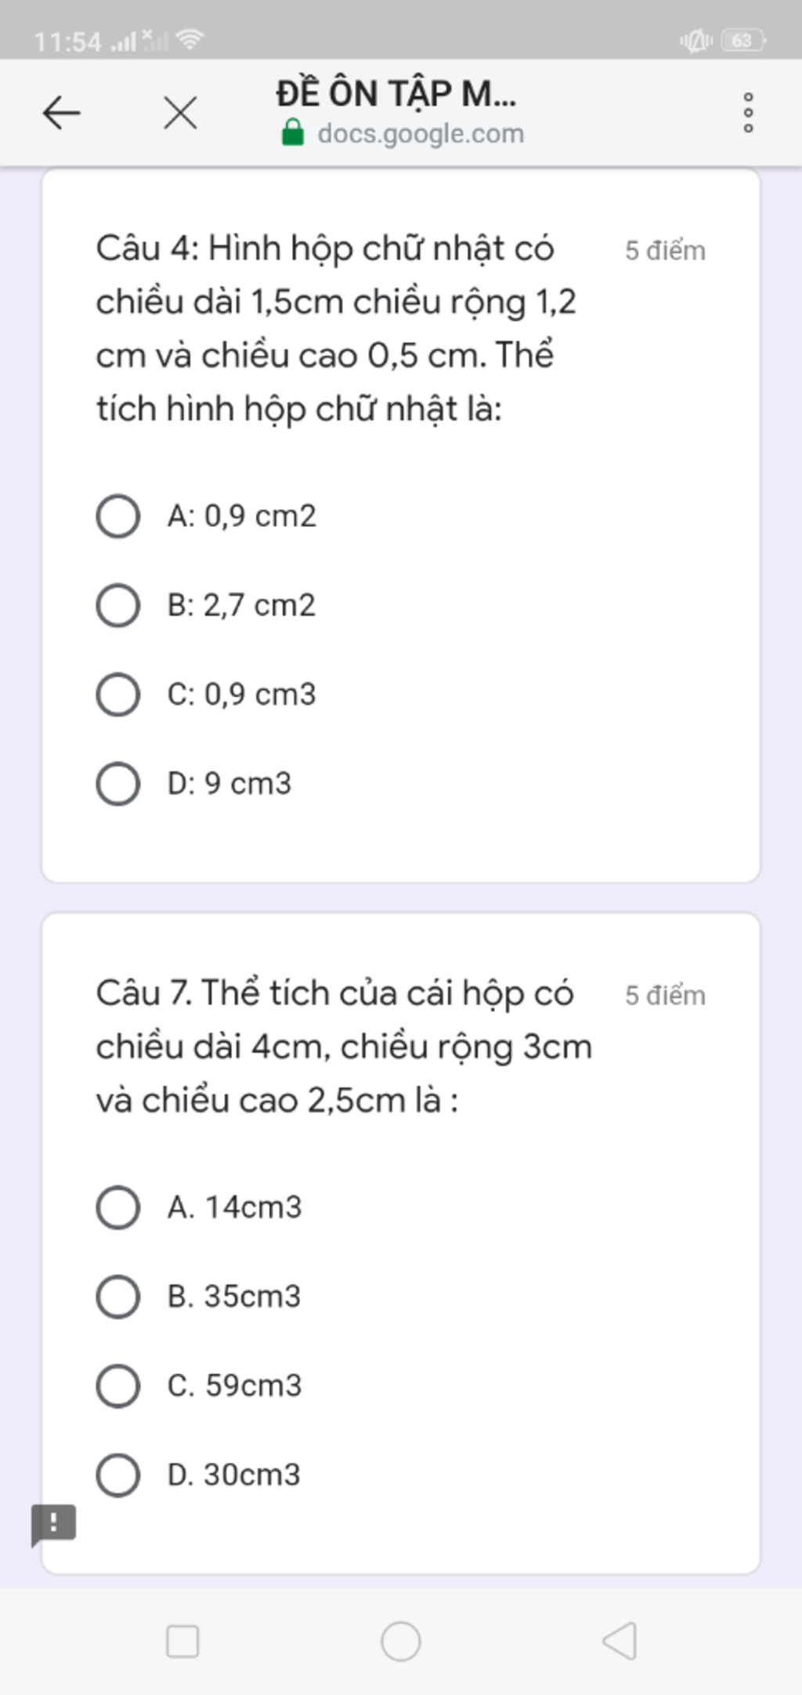Image resolution: width=802 pixels, height=1695 pixels.
Task: Tap the docs.google.com URL text
Action: (x=421, y=134)
